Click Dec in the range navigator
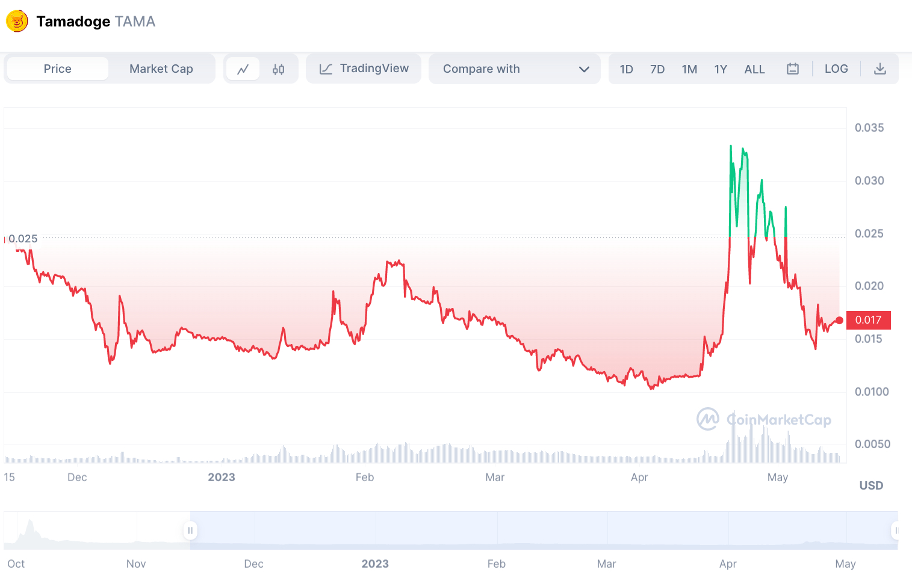 pyautogui.click(x=253, y=564)
